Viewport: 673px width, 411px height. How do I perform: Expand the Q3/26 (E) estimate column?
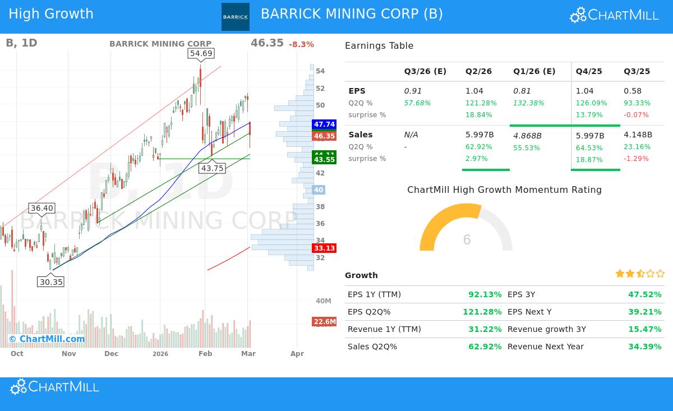click(x=425, y=71)
